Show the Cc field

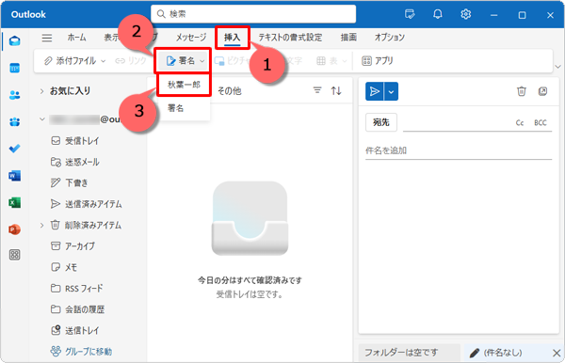point(519,123)
